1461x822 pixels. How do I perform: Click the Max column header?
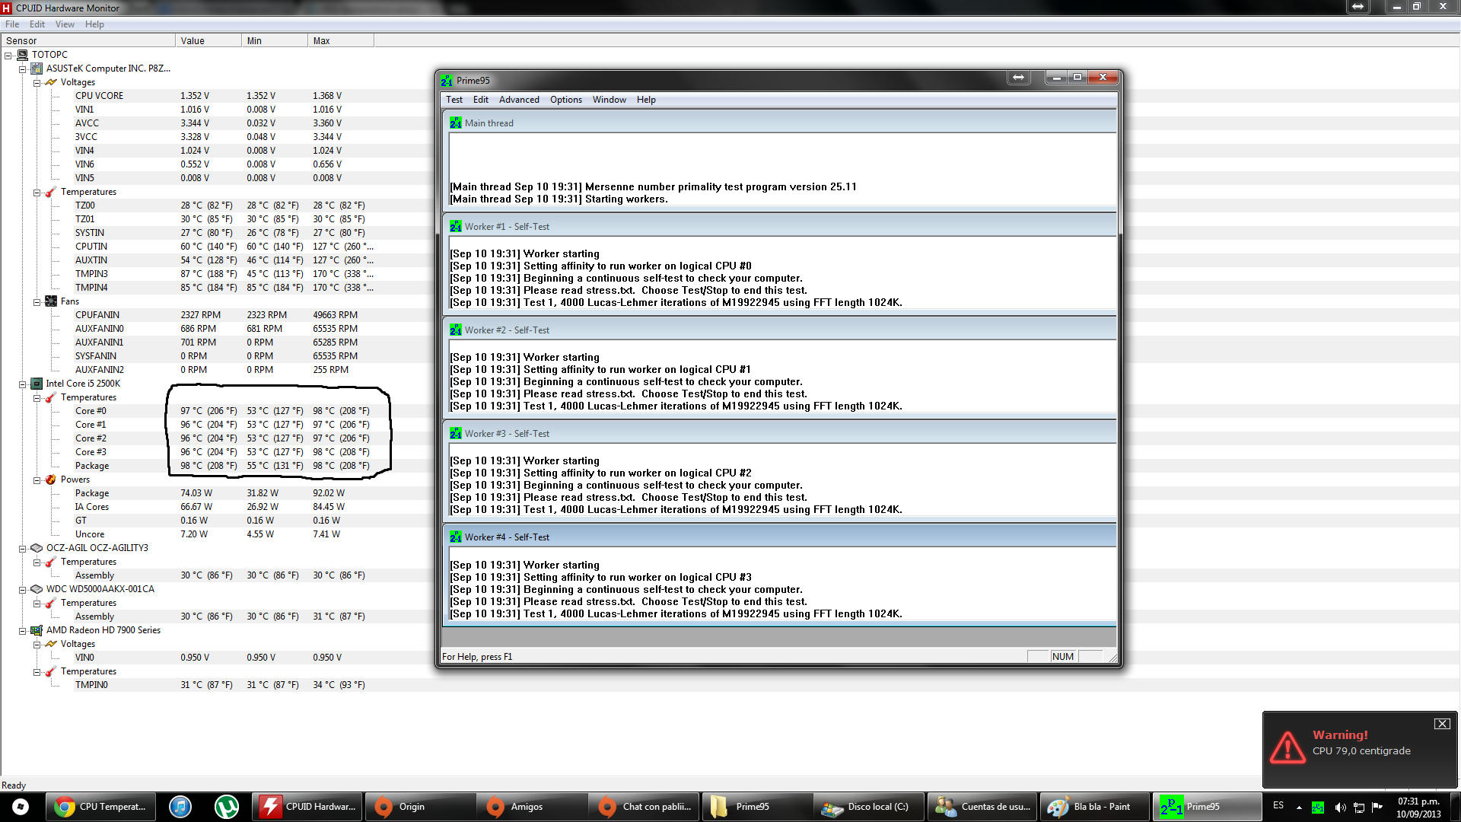pyautogui.click(x=341, y=41)
